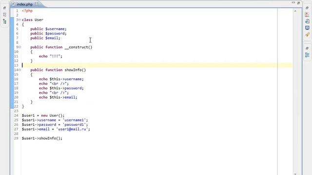Image resolution: width=312 pixels, height=175 pixels.
Task: Click the '<br />' echo on line 17
Action: click(x=54, y=84)
